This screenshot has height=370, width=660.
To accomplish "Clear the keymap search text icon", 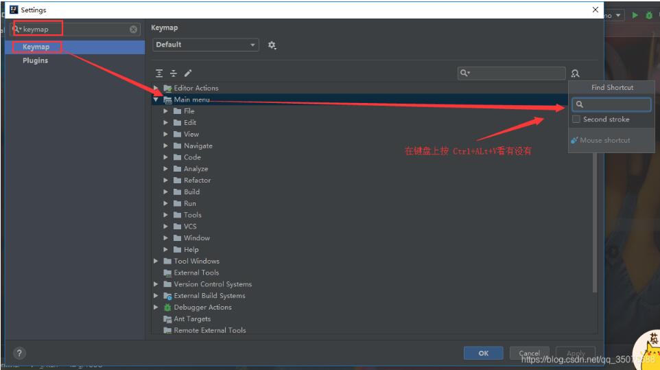I will [x=134, y=30].
